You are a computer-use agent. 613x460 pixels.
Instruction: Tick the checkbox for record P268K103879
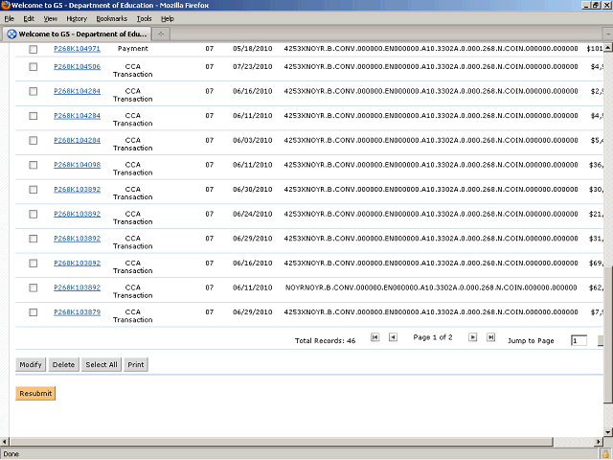(x=34, y=311)
